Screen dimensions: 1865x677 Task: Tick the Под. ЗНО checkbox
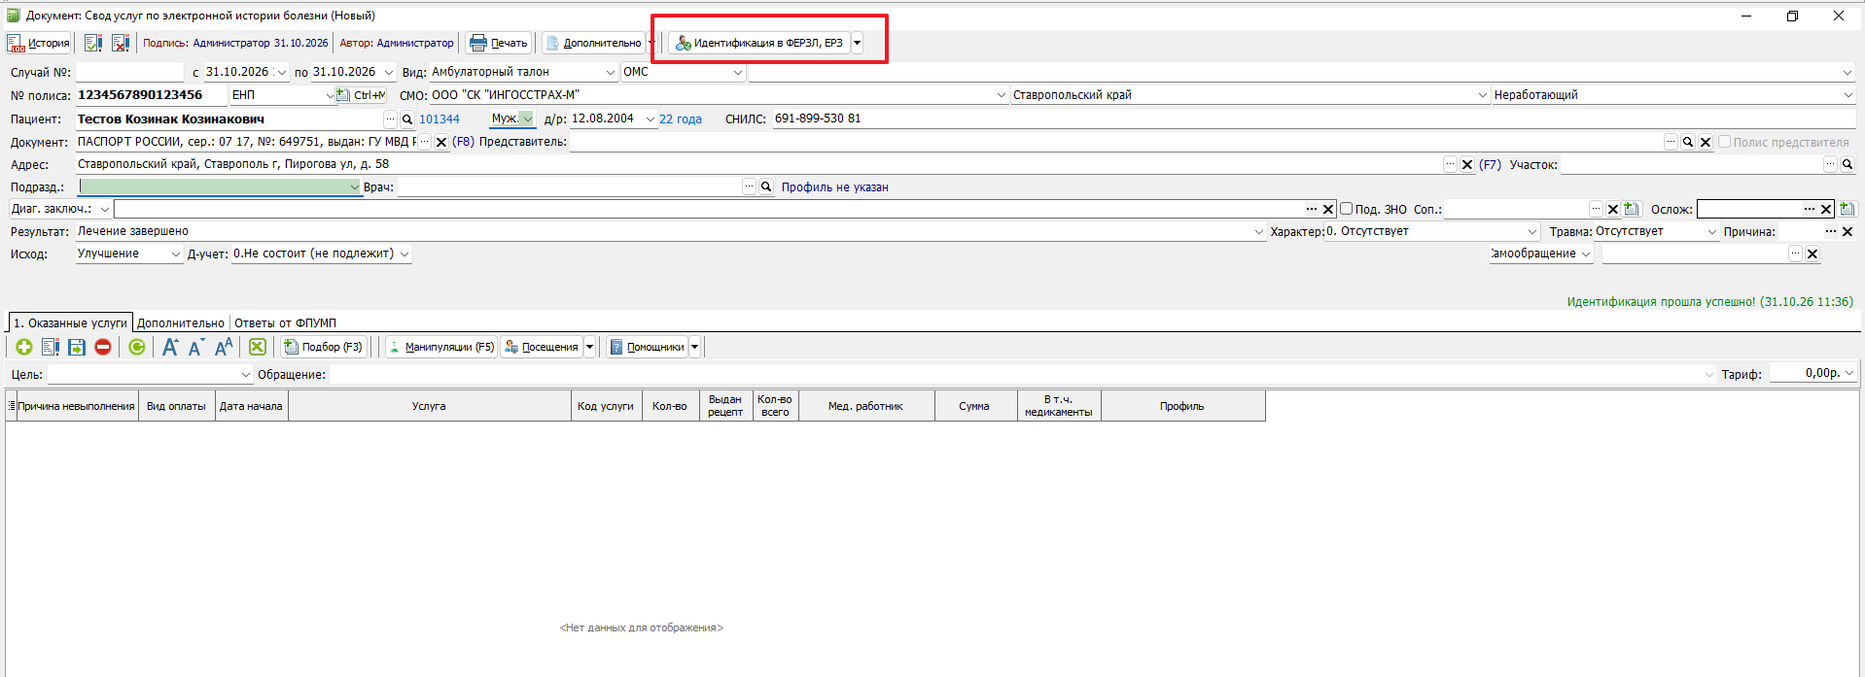coord(1347,209)
